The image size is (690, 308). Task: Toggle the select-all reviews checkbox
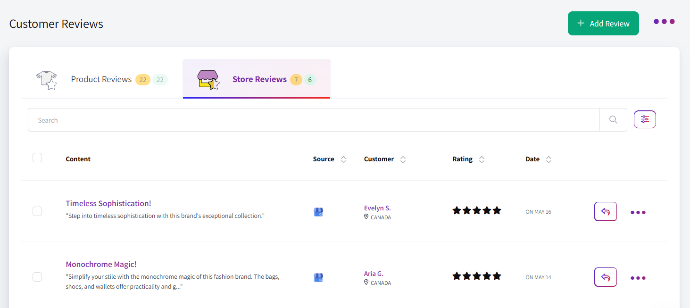[37, 157]
